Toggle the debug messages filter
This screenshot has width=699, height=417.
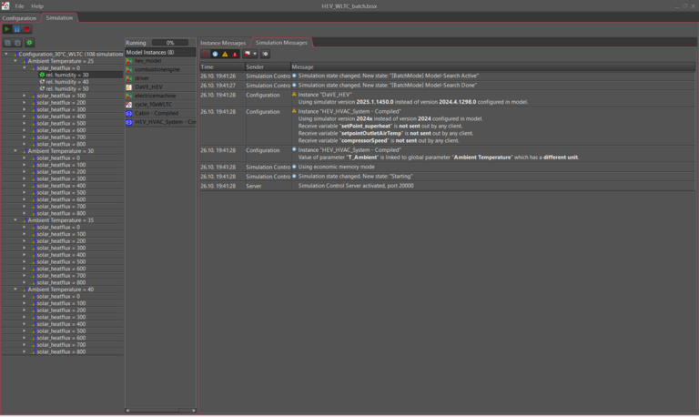(x=205, y=54)
